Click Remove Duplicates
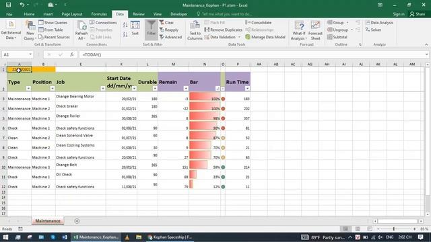 tap(223, 30)
